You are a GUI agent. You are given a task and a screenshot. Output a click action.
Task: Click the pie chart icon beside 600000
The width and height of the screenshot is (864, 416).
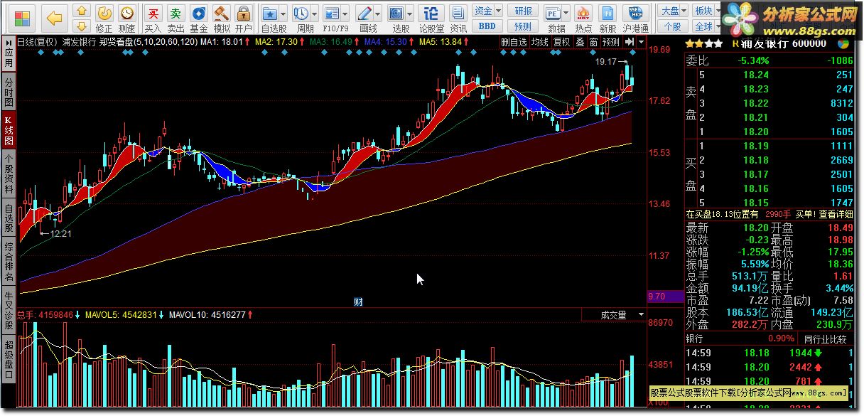tap(843, 43)
